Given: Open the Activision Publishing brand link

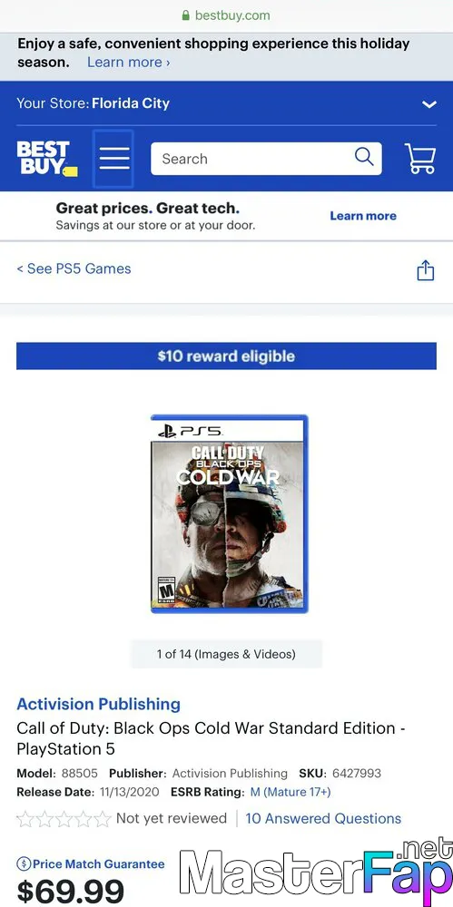Looking at the screenshot, I should pos(98,704).
